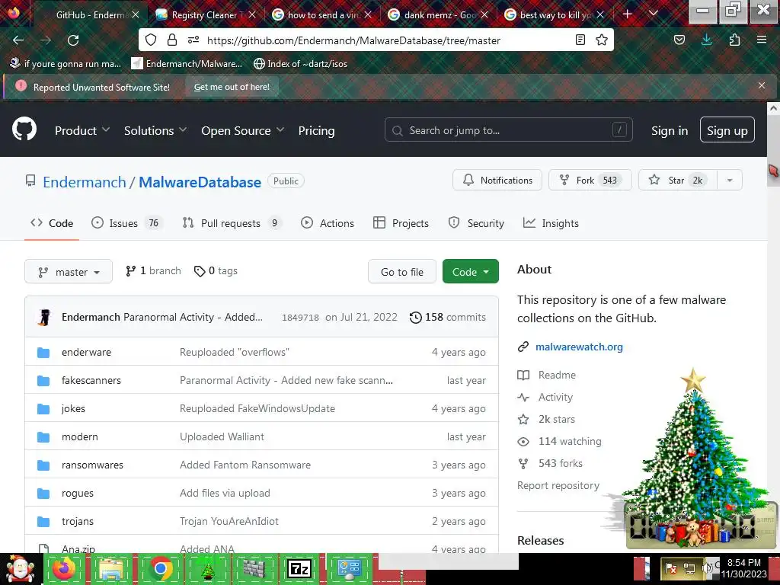Open the shield tracking protection icon
The width and height of the screenshot is (780, 585).
pos(151,40)
